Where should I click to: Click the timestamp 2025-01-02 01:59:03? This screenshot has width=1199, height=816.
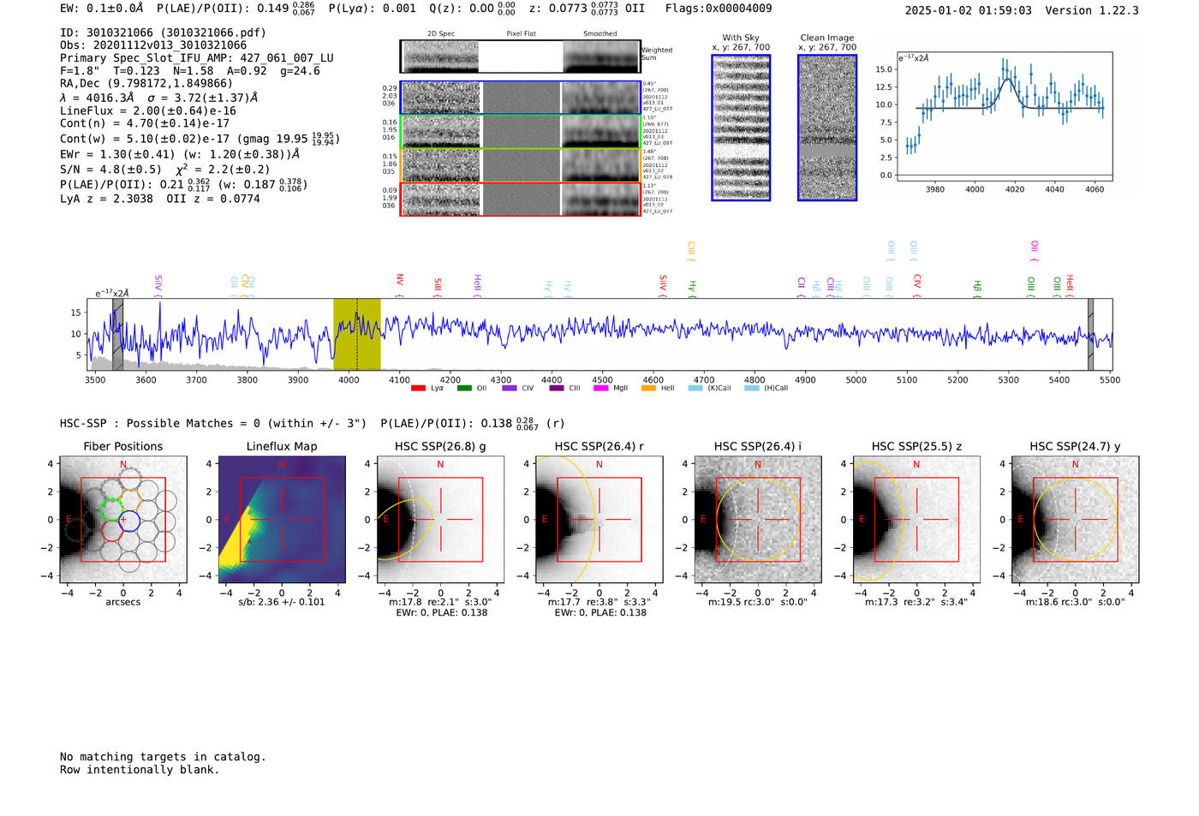point(969,10)
